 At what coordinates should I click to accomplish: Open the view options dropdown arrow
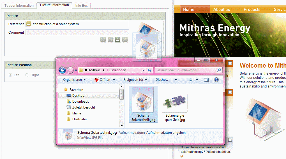pos(197,80)
